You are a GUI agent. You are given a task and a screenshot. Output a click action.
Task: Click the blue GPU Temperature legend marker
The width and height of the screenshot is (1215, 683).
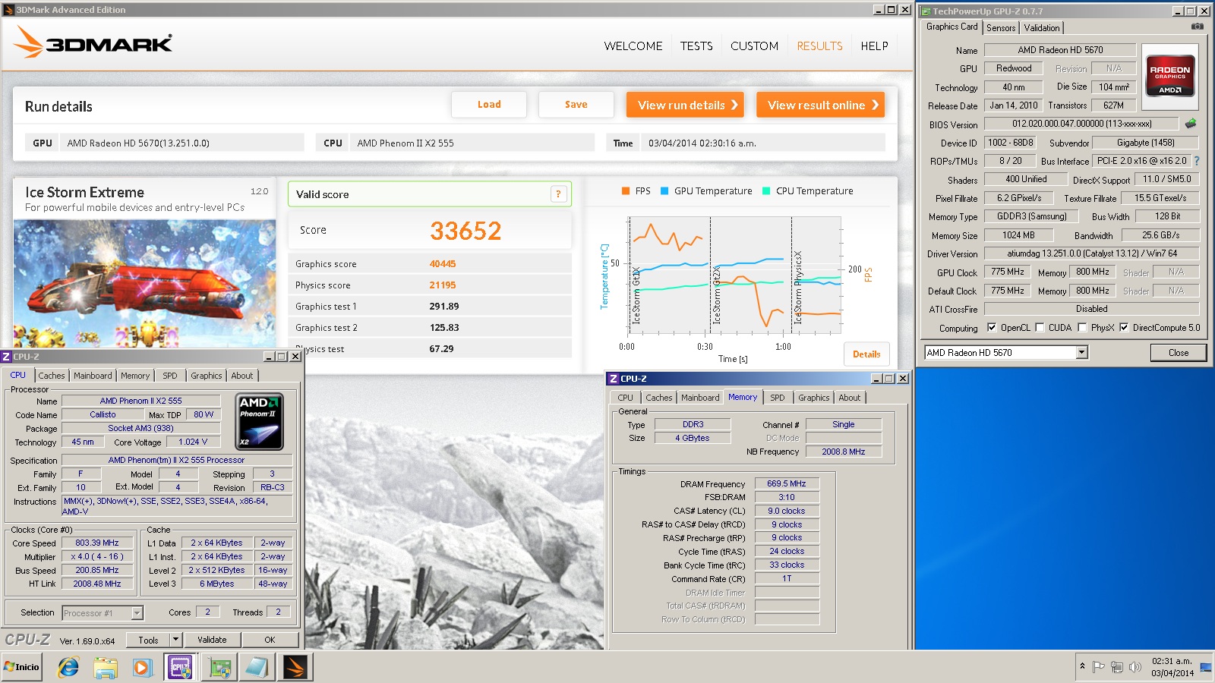pyautogui.click(x=664, y=191)
